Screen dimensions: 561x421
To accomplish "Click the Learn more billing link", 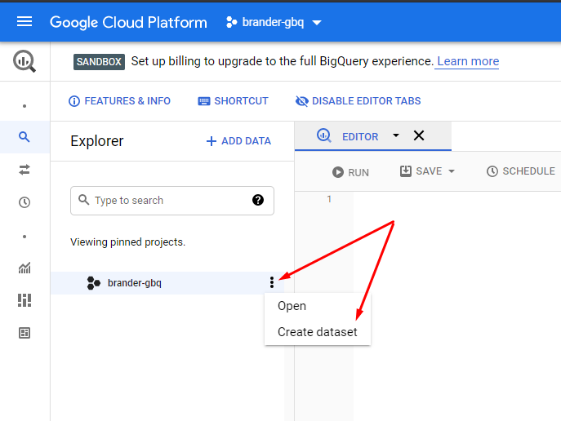I will 467,61.
